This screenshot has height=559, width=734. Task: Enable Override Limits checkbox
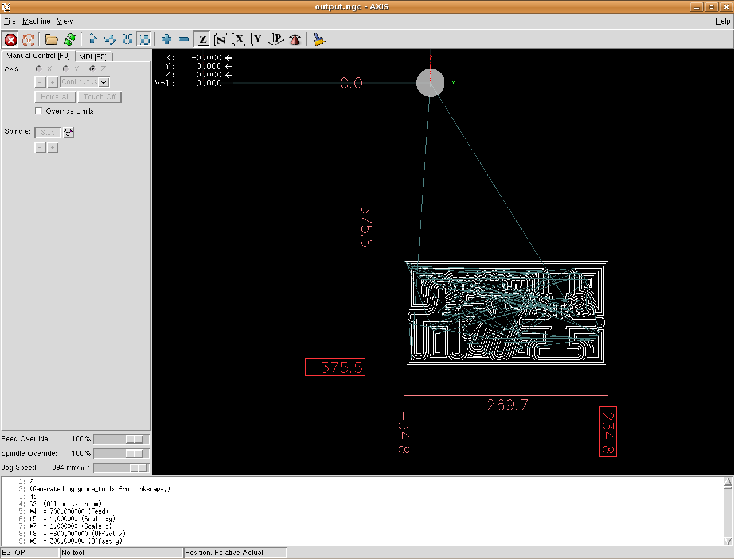39,111
